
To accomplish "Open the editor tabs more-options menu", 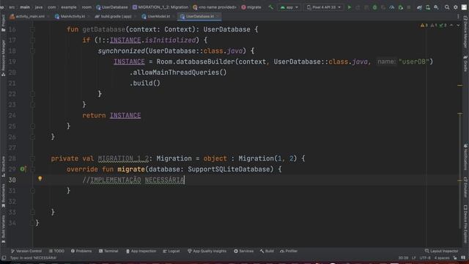I will [458, 16].
